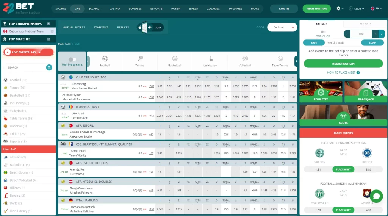Expand +461 markets for UTA Arad match
The image size is (388, 216).
click(151, 116)
